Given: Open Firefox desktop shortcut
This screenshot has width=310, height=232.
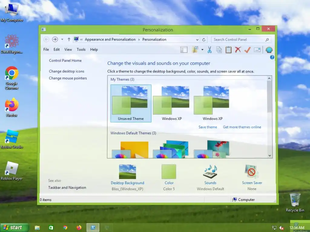Looking at the screenshot, I should [12, 107].
